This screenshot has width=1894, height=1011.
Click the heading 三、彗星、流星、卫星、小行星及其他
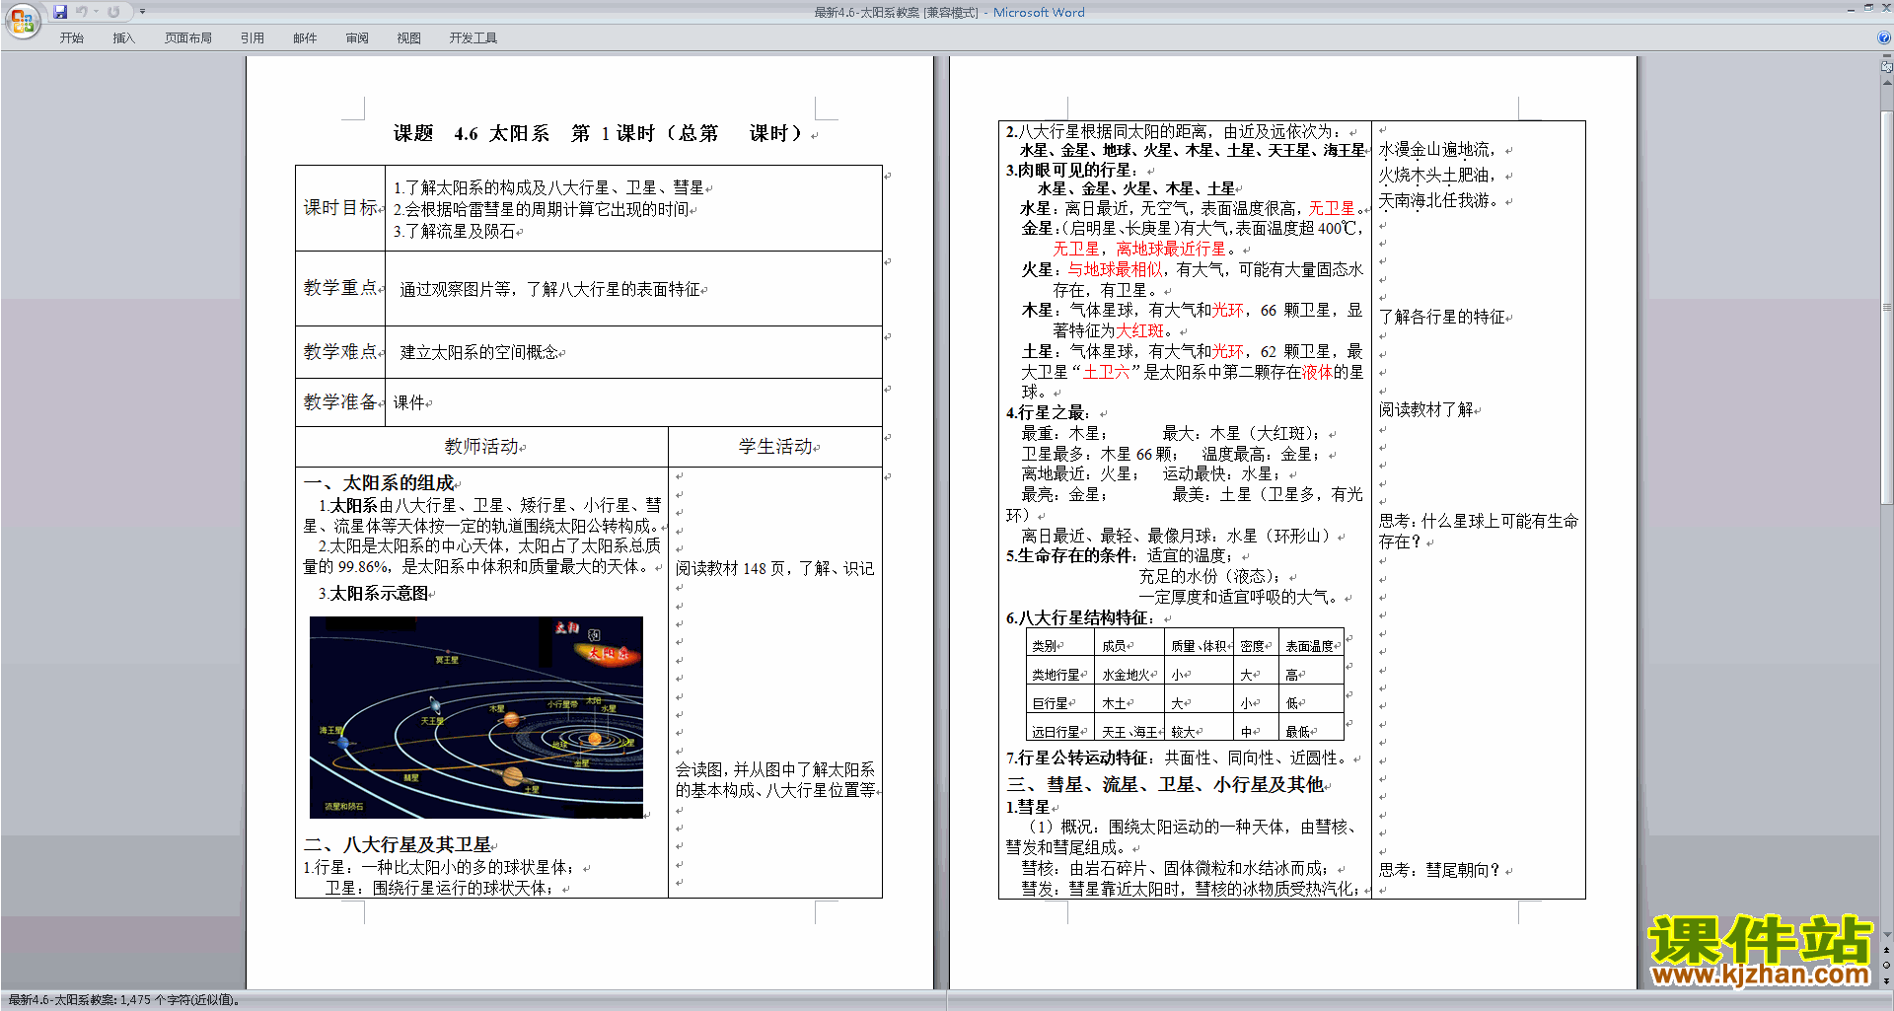pos(1165,784)
